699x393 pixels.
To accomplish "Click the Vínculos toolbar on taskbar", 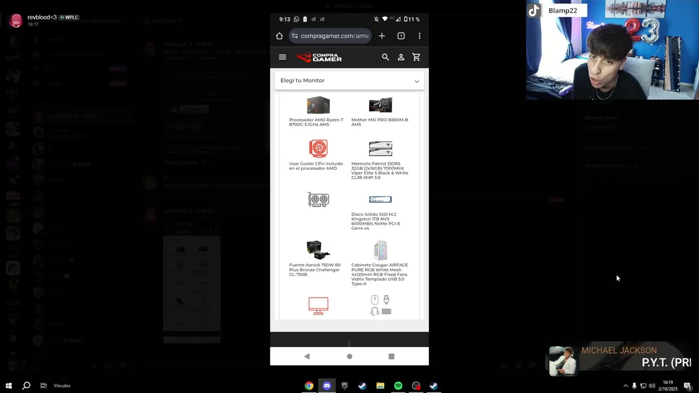I will pos(62,386).
